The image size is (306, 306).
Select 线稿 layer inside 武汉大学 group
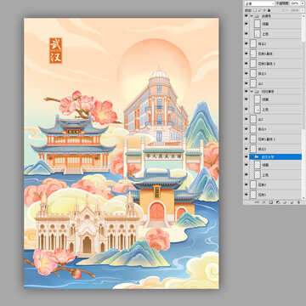pyautogui.click(x=275, y=165)
